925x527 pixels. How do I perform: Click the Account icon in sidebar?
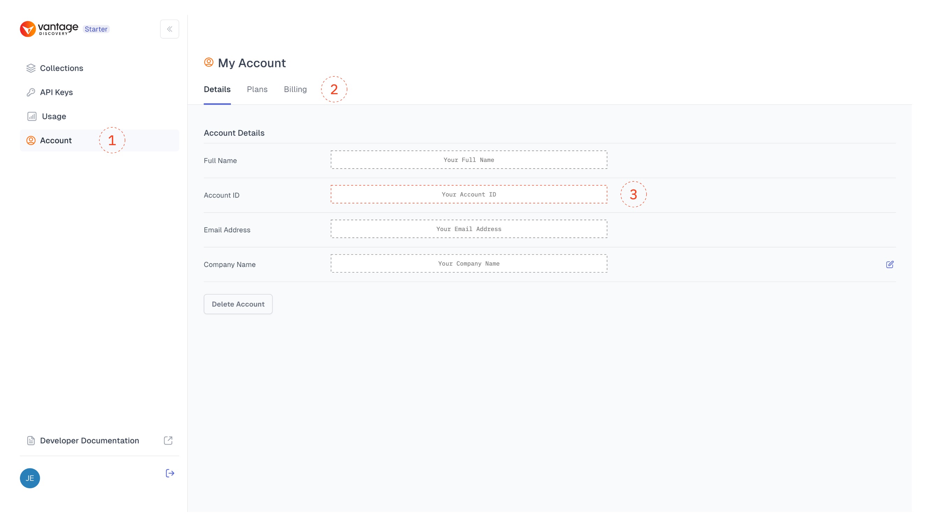click(30, 140)
